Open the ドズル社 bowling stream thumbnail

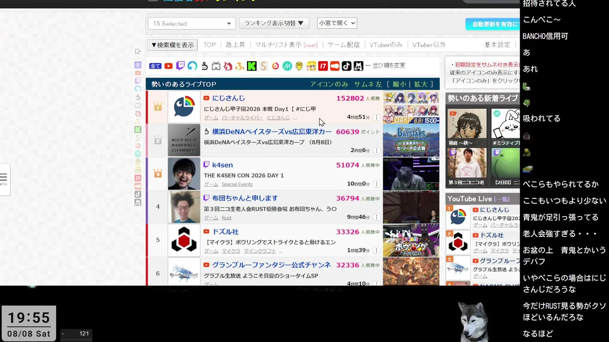click(x=411, y=240)
